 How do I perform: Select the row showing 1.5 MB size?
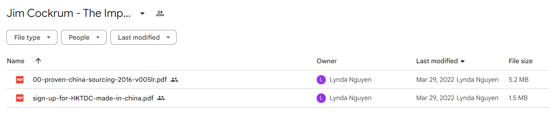277,98
